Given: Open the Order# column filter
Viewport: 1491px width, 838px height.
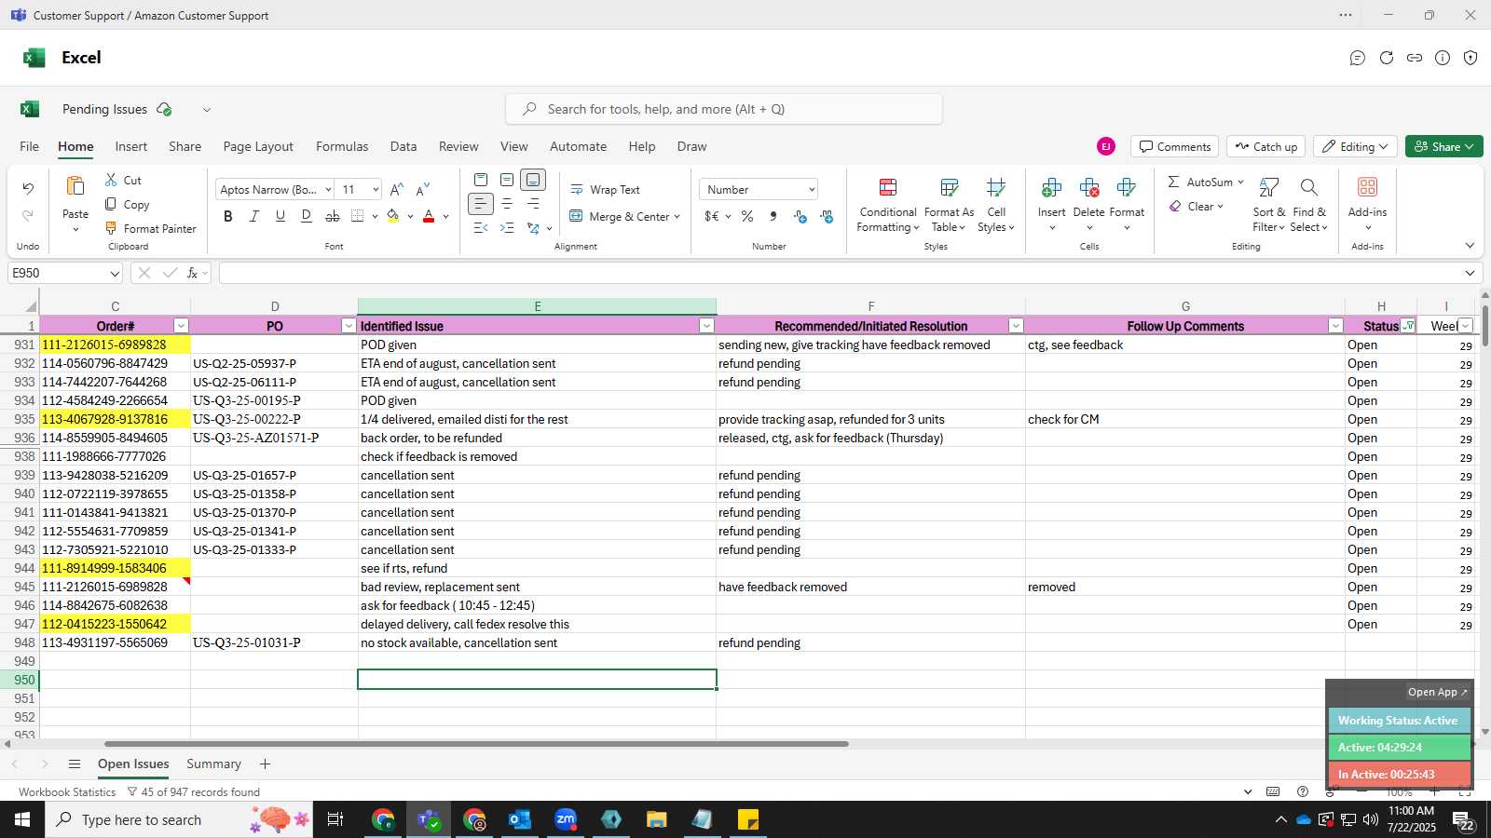Looking at the screenshot, I should pyautogui.click(x=181, y=326).
